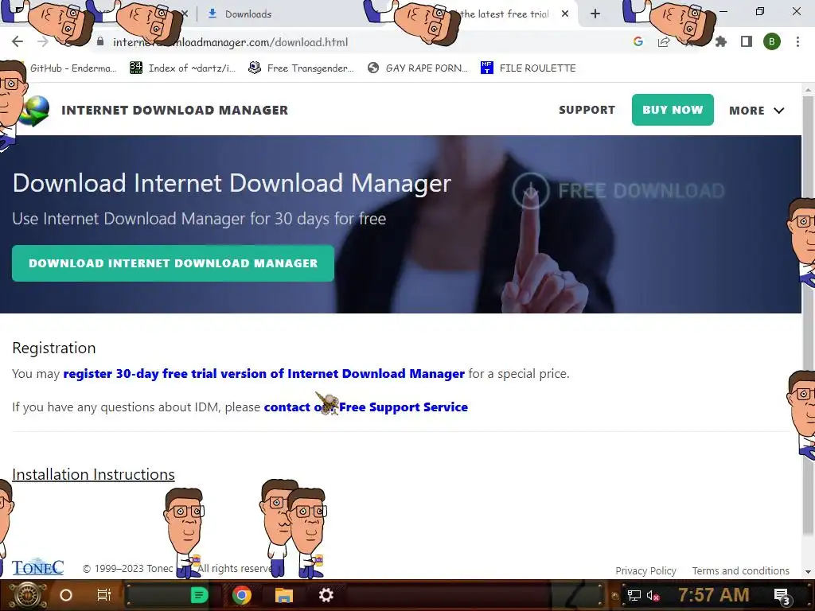Open Chrome's three-dot menu
Viewport: 815px width, 611px height.
coord(797,42)
